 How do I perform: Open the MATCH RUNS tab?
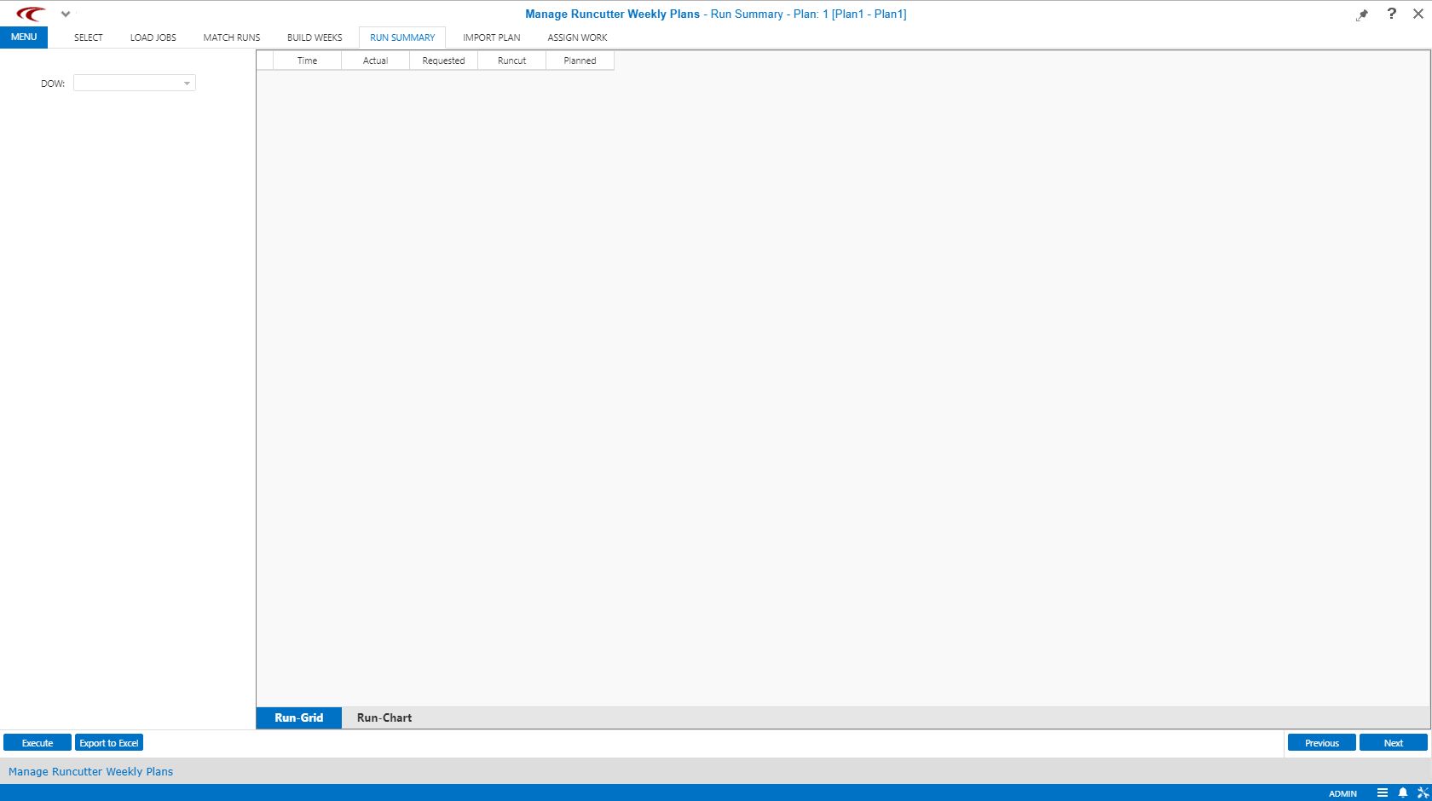(x=231, y=37)
